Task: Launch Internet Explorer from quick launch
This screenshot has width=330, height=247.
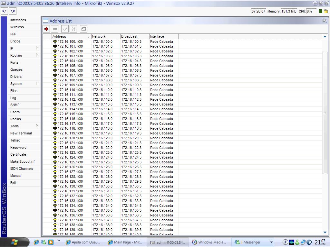Action: point(36,242)
